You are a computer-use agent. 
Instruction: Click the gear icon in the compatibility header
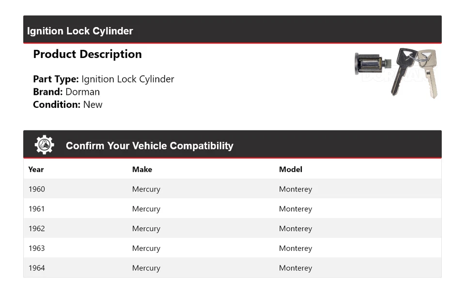(x=45, y=145)
